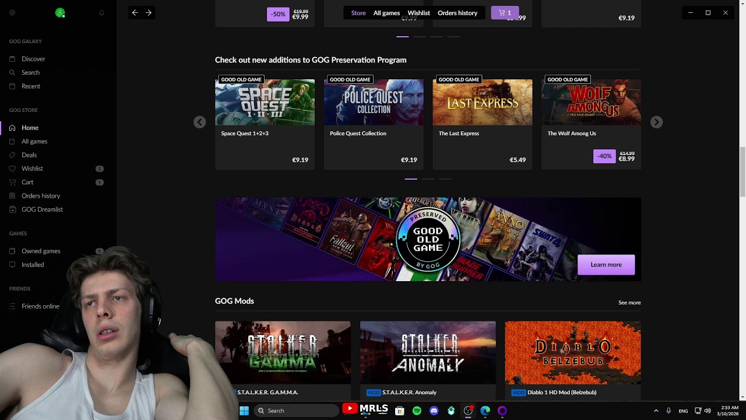The width and height of the screenshot is (746, 420).
Task: Show Installed games in the sidebar
Action: (33, 265)
